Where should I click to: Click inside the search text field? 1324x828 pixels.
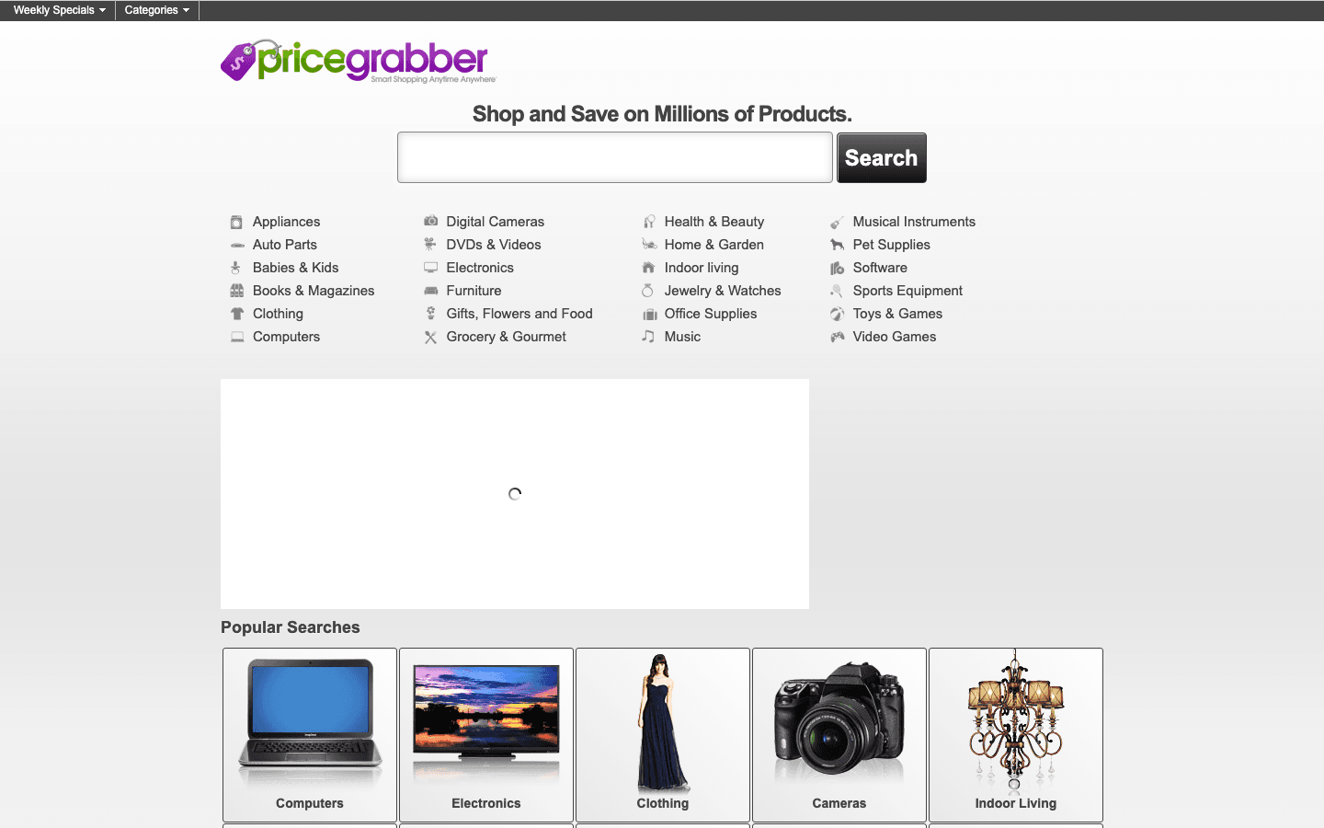pyautogui.click(x=614, y=156)
